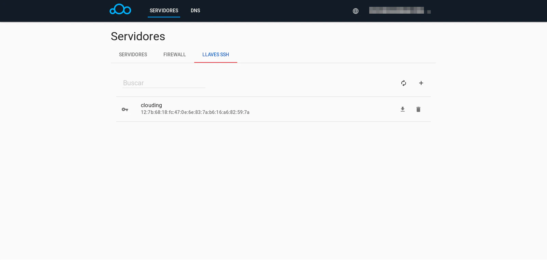Open the blurred user account menu
The width and height of the screenshot is (547, 261).
pyautogui.click(x=396, y=11)
